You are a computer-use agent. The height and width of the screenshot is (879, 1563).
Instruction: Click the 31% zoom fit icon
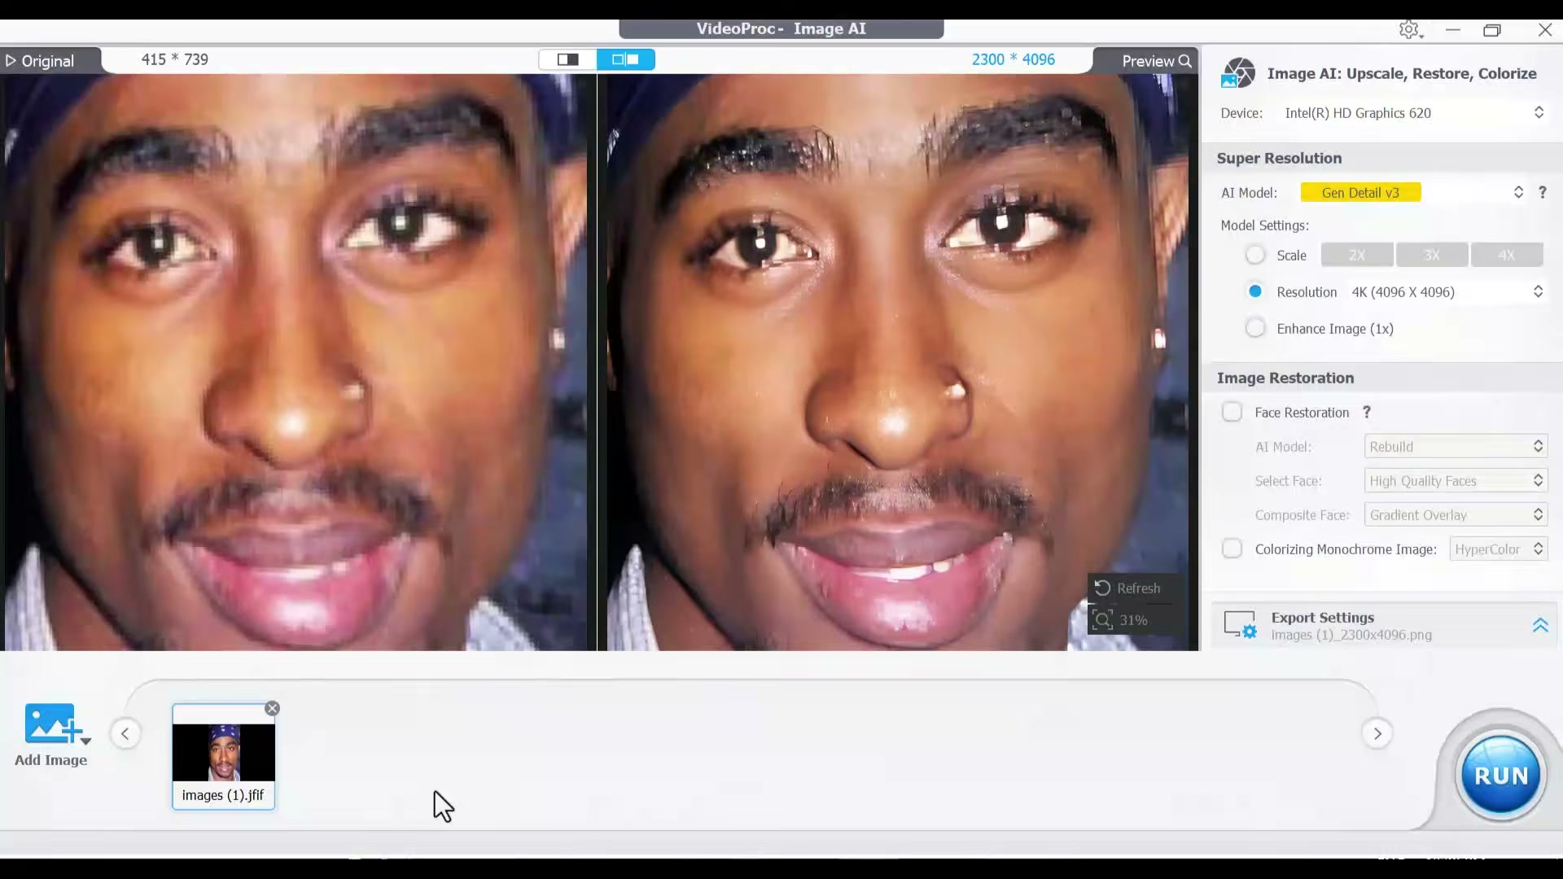point(1102,620)
